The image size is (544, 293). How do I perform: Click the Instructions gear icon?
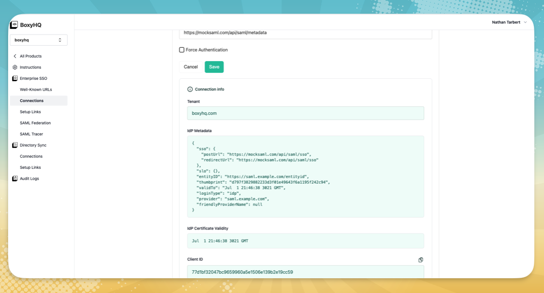15,67
